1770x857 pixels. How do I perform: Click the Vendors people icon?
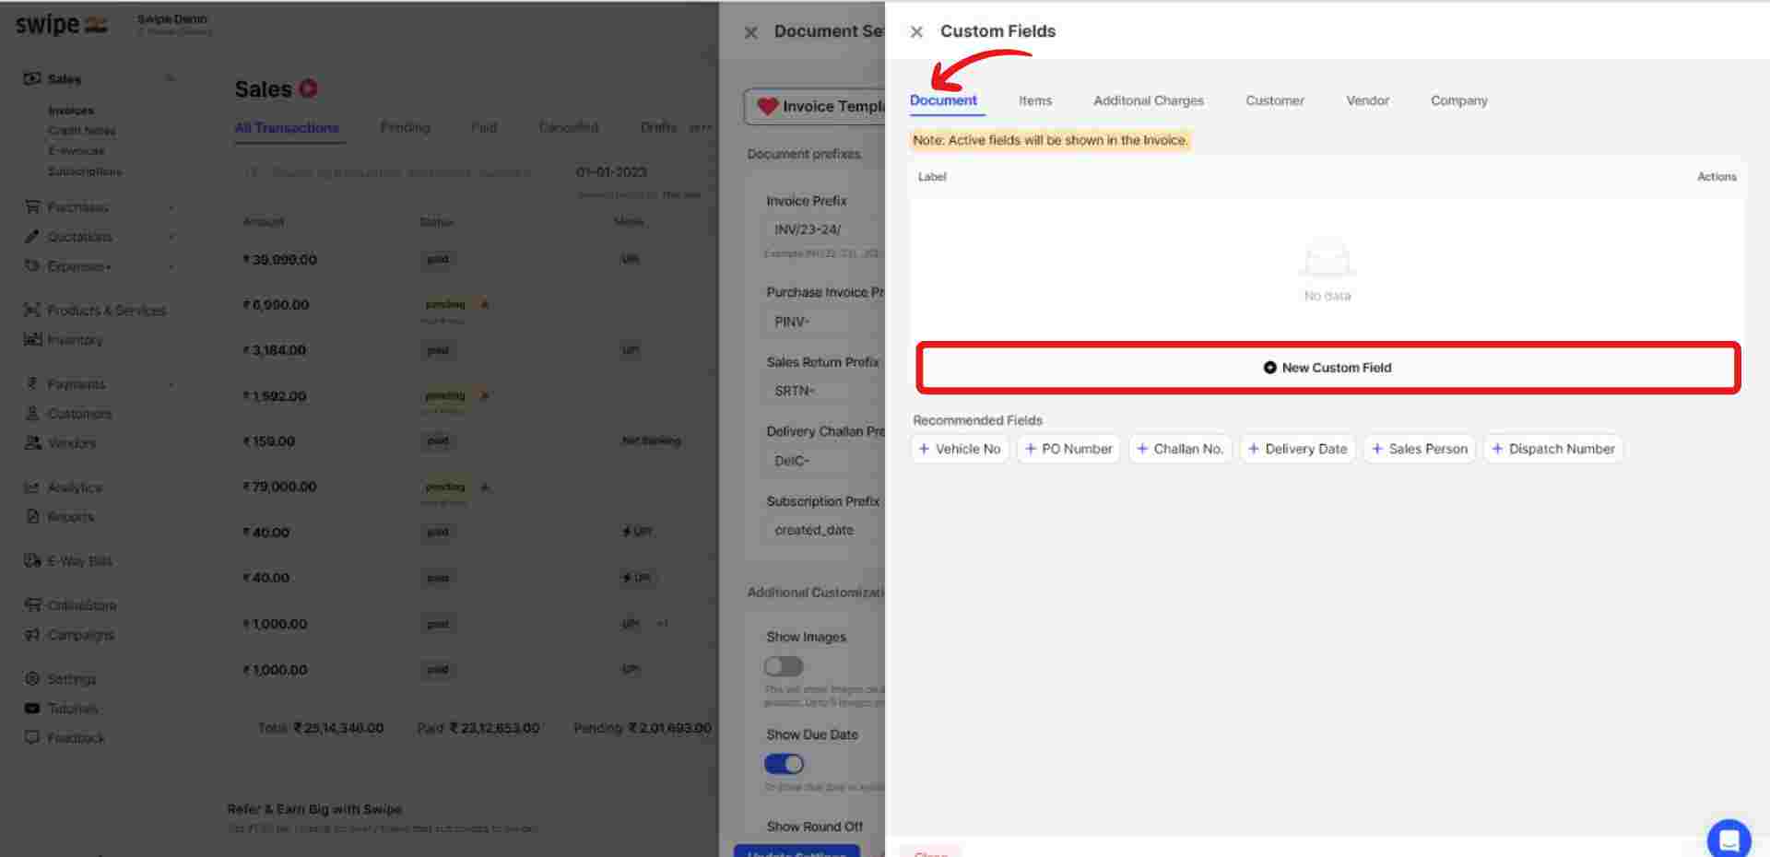click(x=32, y=443)
